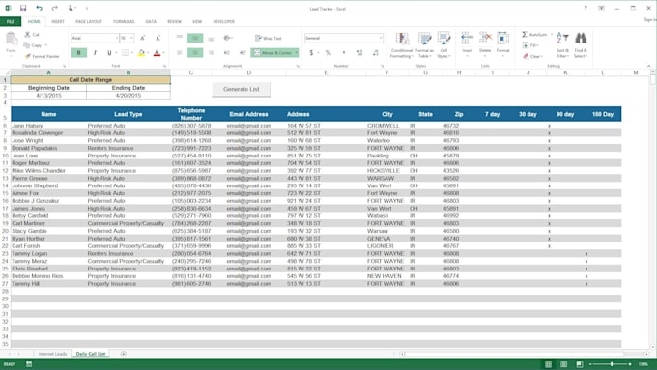The image size is (657, 370).
Task: Toggle Italic formatting
Action: coord(95,53)
